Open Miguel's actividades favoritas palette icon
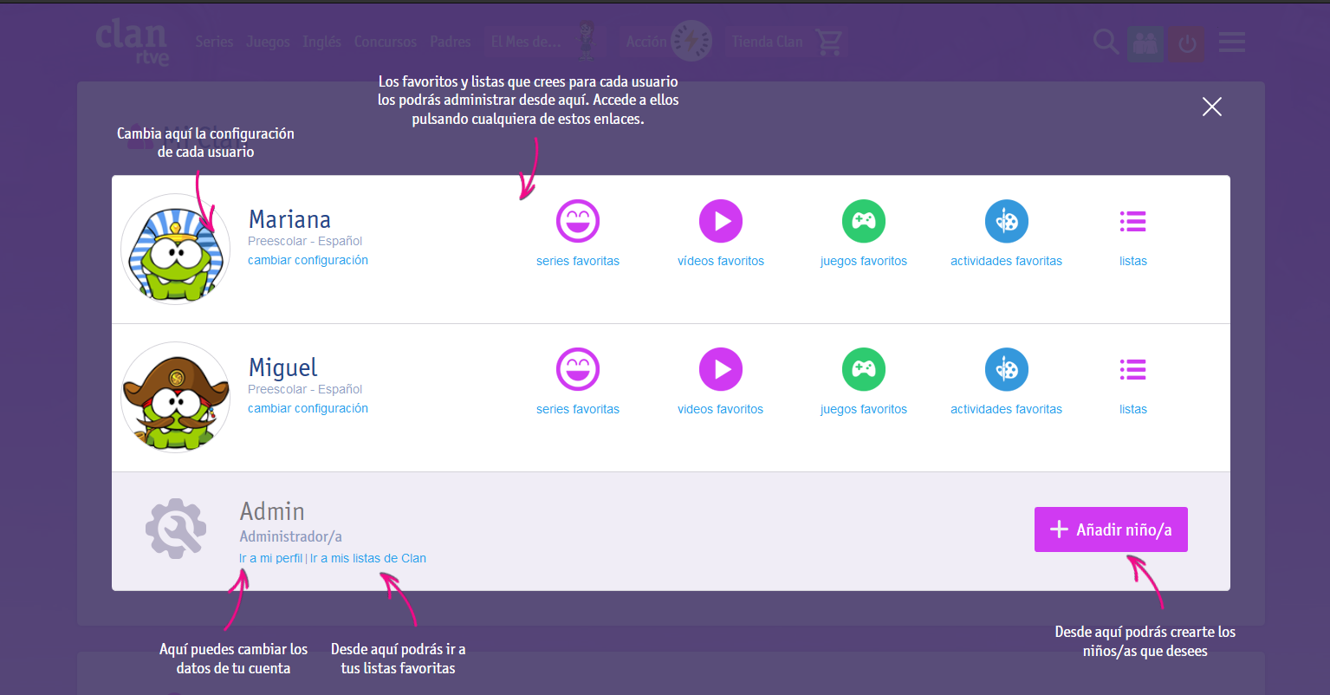The image size is (1330, 695). click(1007, 369)
